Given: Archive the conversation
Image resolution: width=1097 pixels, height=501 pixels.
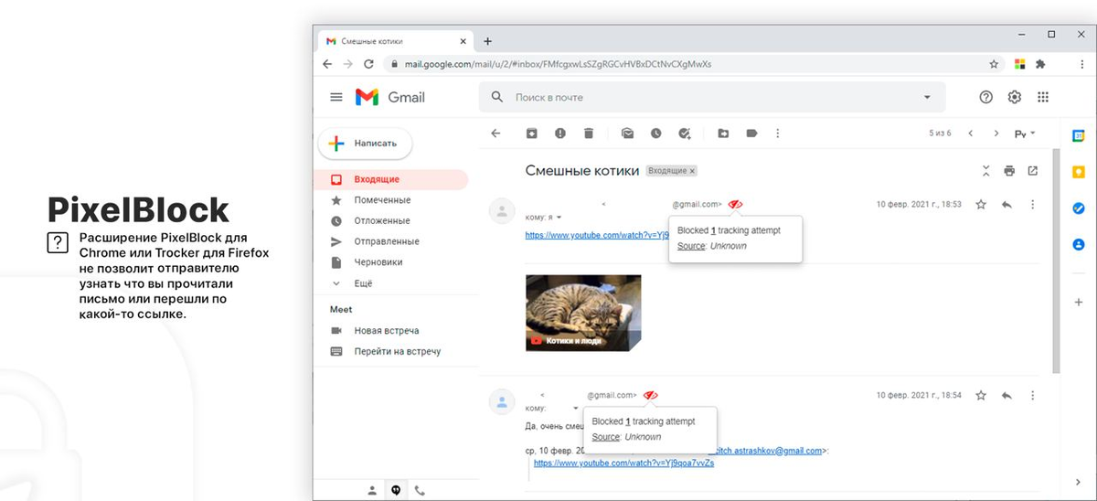Looking at the screenshot, I should click(x=532, y=133).
